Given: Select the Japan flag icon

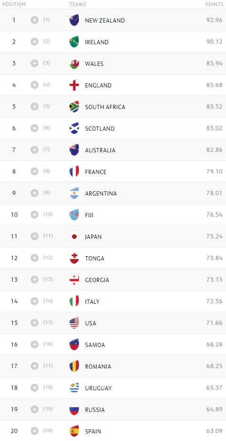Looking at the screenshot, I should 74,236.
